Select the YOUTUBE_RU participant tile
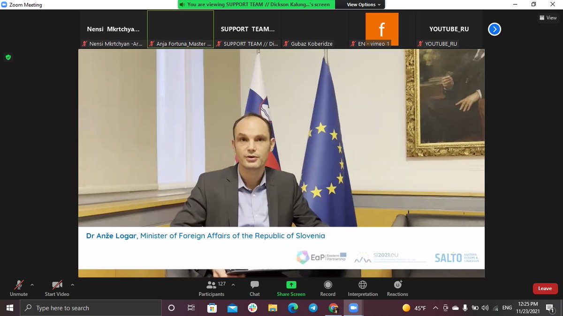 click(449, 29)
